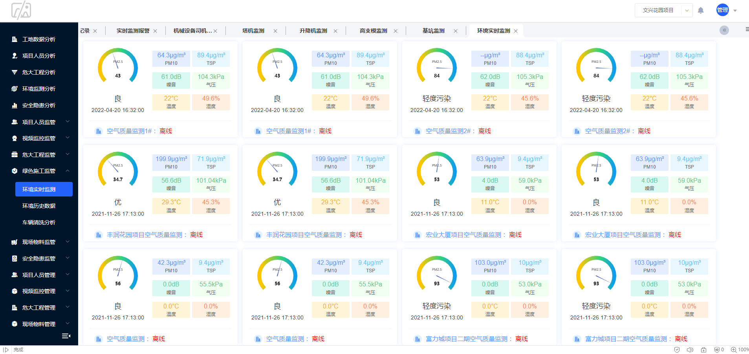Toggle the sidebar with the collapse icon at bottom

66,336
